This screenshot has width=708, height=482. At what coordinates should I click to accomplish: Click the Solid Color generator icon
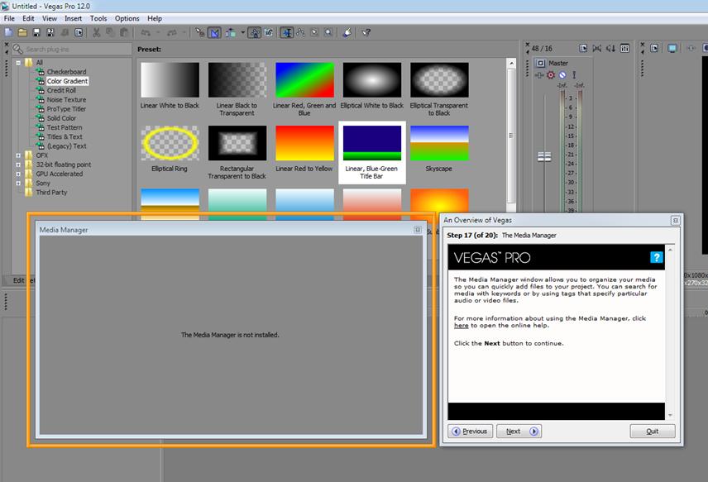coord(41,118)
